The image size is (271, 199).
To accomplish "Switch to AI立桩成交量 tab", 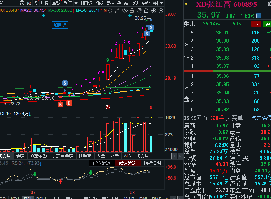I will coord(137,156).
